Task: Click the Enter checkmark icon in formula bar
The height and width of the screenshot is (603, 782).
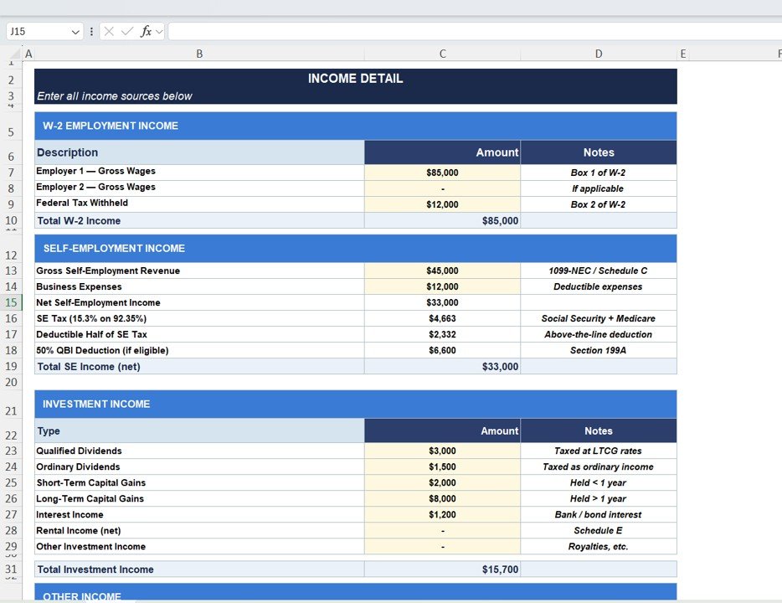Action: click(127, 31)
